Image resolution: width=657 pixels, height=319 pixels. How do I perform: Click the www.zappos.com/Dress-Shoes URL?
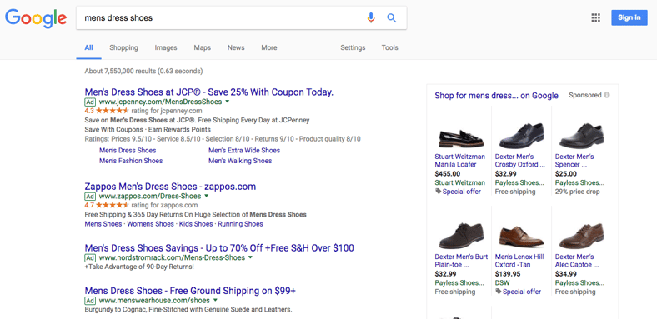(x=150, y=197)
